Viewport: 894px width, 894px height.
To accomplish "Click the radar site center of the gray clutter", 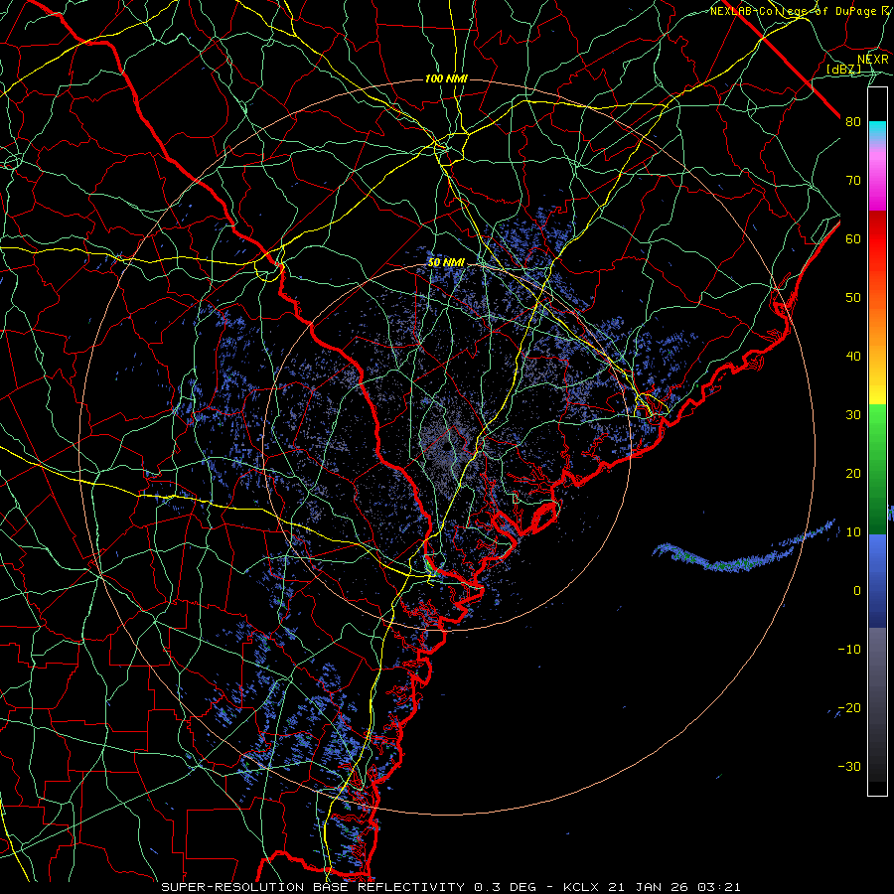I will coord(446,446).
